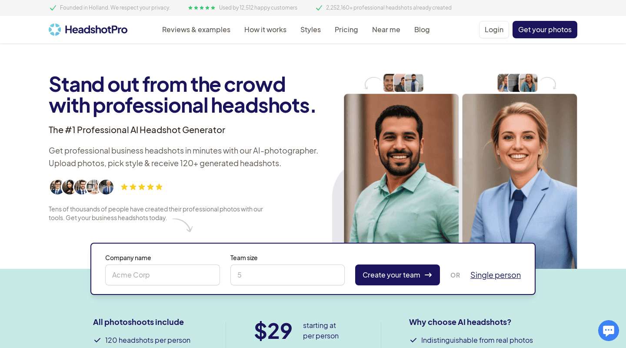Screen dimensions: 626x348
Task: Open the How it works menu item
Action: (x=265, y=30)
